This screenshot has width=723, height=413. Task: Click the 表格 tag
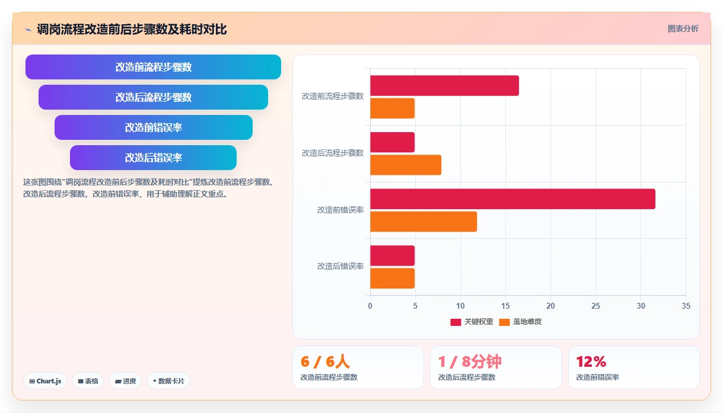(88, 381)
